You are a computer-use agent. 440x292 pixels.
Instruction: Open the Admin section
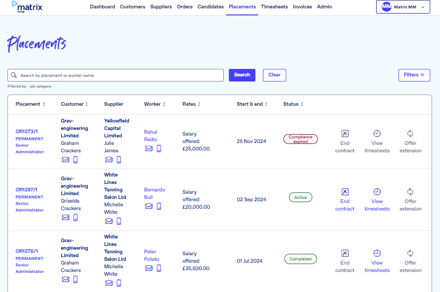coord(324,7)
